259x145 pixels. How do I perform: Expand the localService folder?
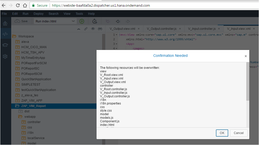click(x=24, y=138)
